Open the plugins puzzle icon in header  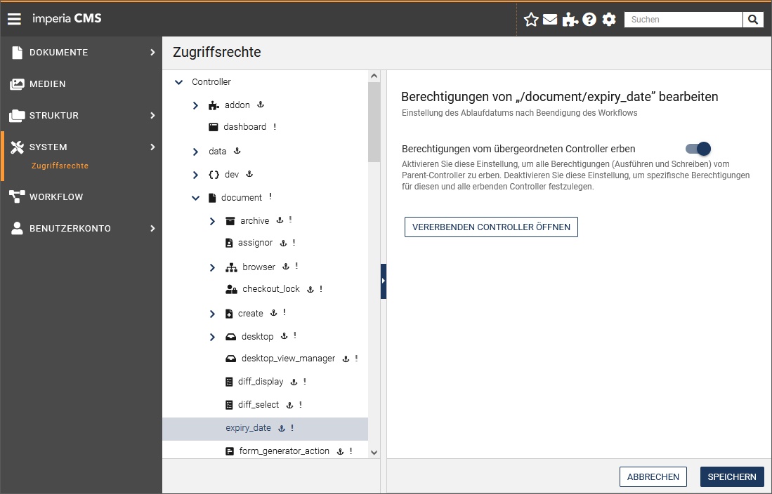pos(570,20)
